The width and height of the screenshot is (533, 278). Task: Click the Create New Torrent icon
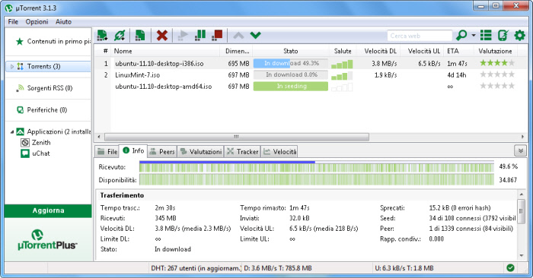tap(139, 35)
